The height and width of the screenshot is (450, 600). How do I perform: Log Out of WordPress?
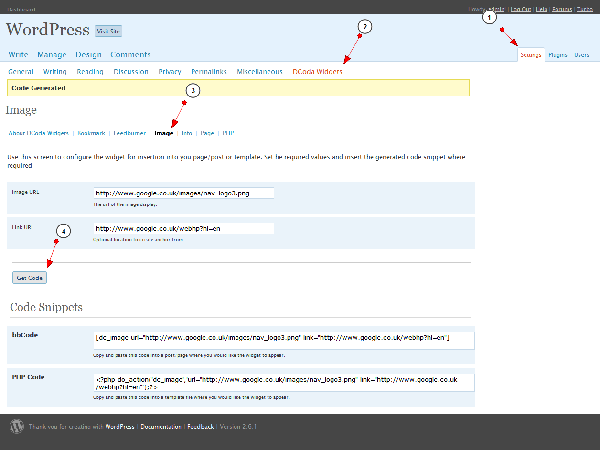521,9
